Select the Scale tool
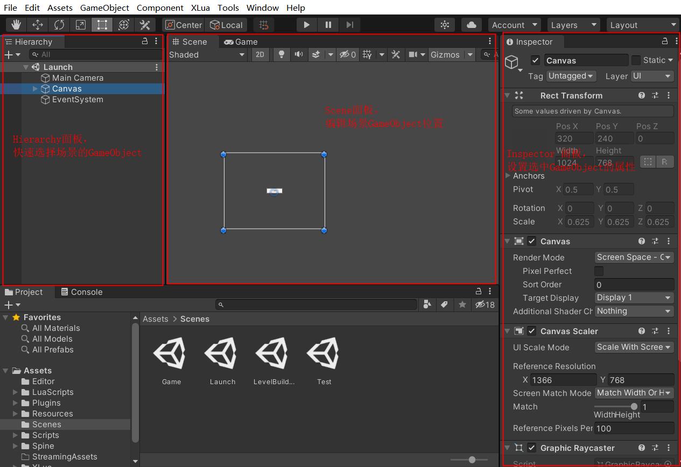Viewport: 681px width, 467px height. click(81, 25)
